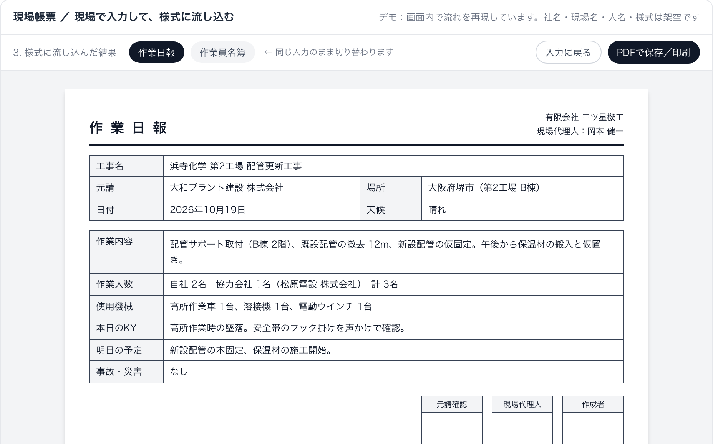
Task: Click 新設配管の本固定 tomorrow plan cell
Action: (x=393, y=350)
